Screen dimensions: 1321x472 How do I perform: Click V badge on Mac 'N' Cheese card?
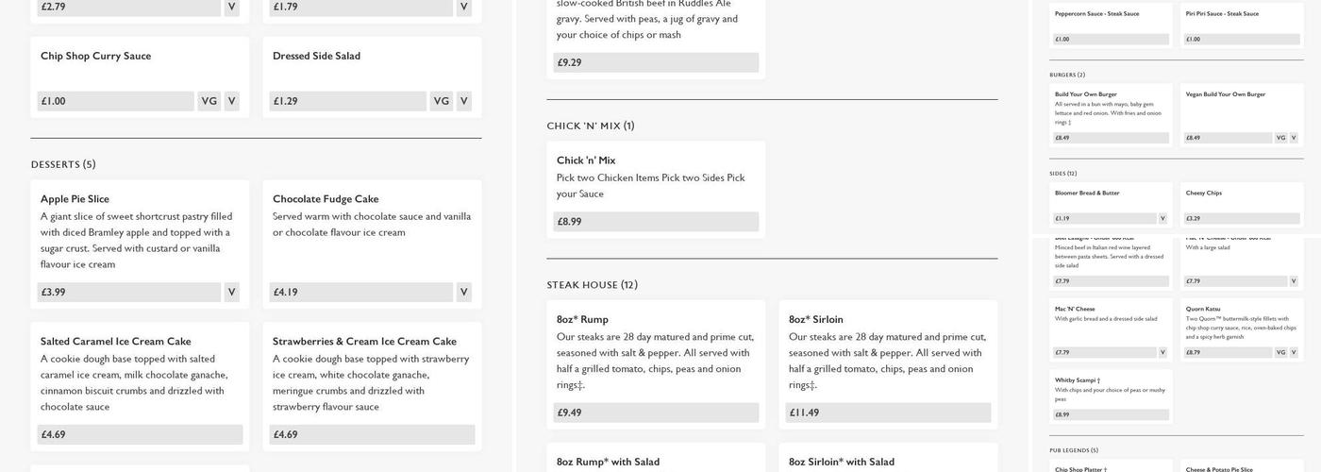(1162, 353)
